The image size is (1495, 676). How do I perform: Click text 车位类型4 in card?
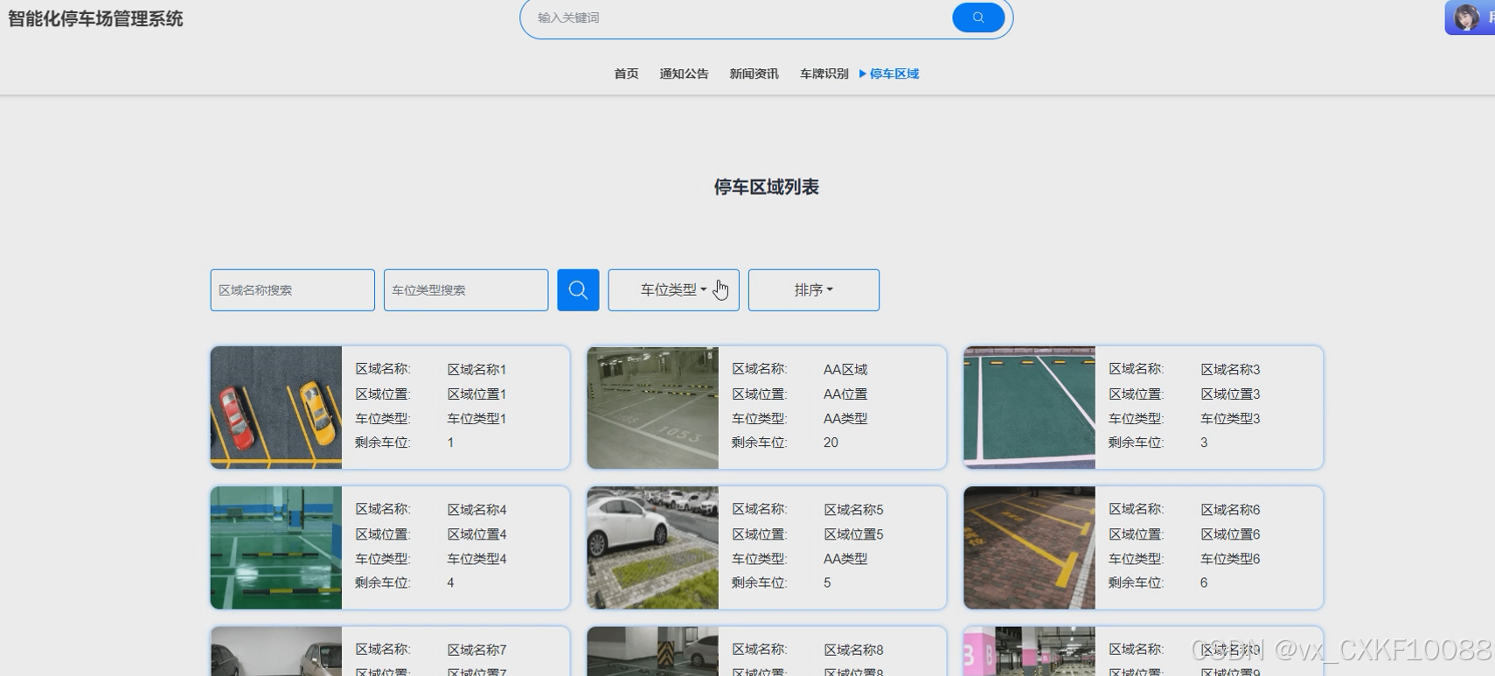click(476, 558)
